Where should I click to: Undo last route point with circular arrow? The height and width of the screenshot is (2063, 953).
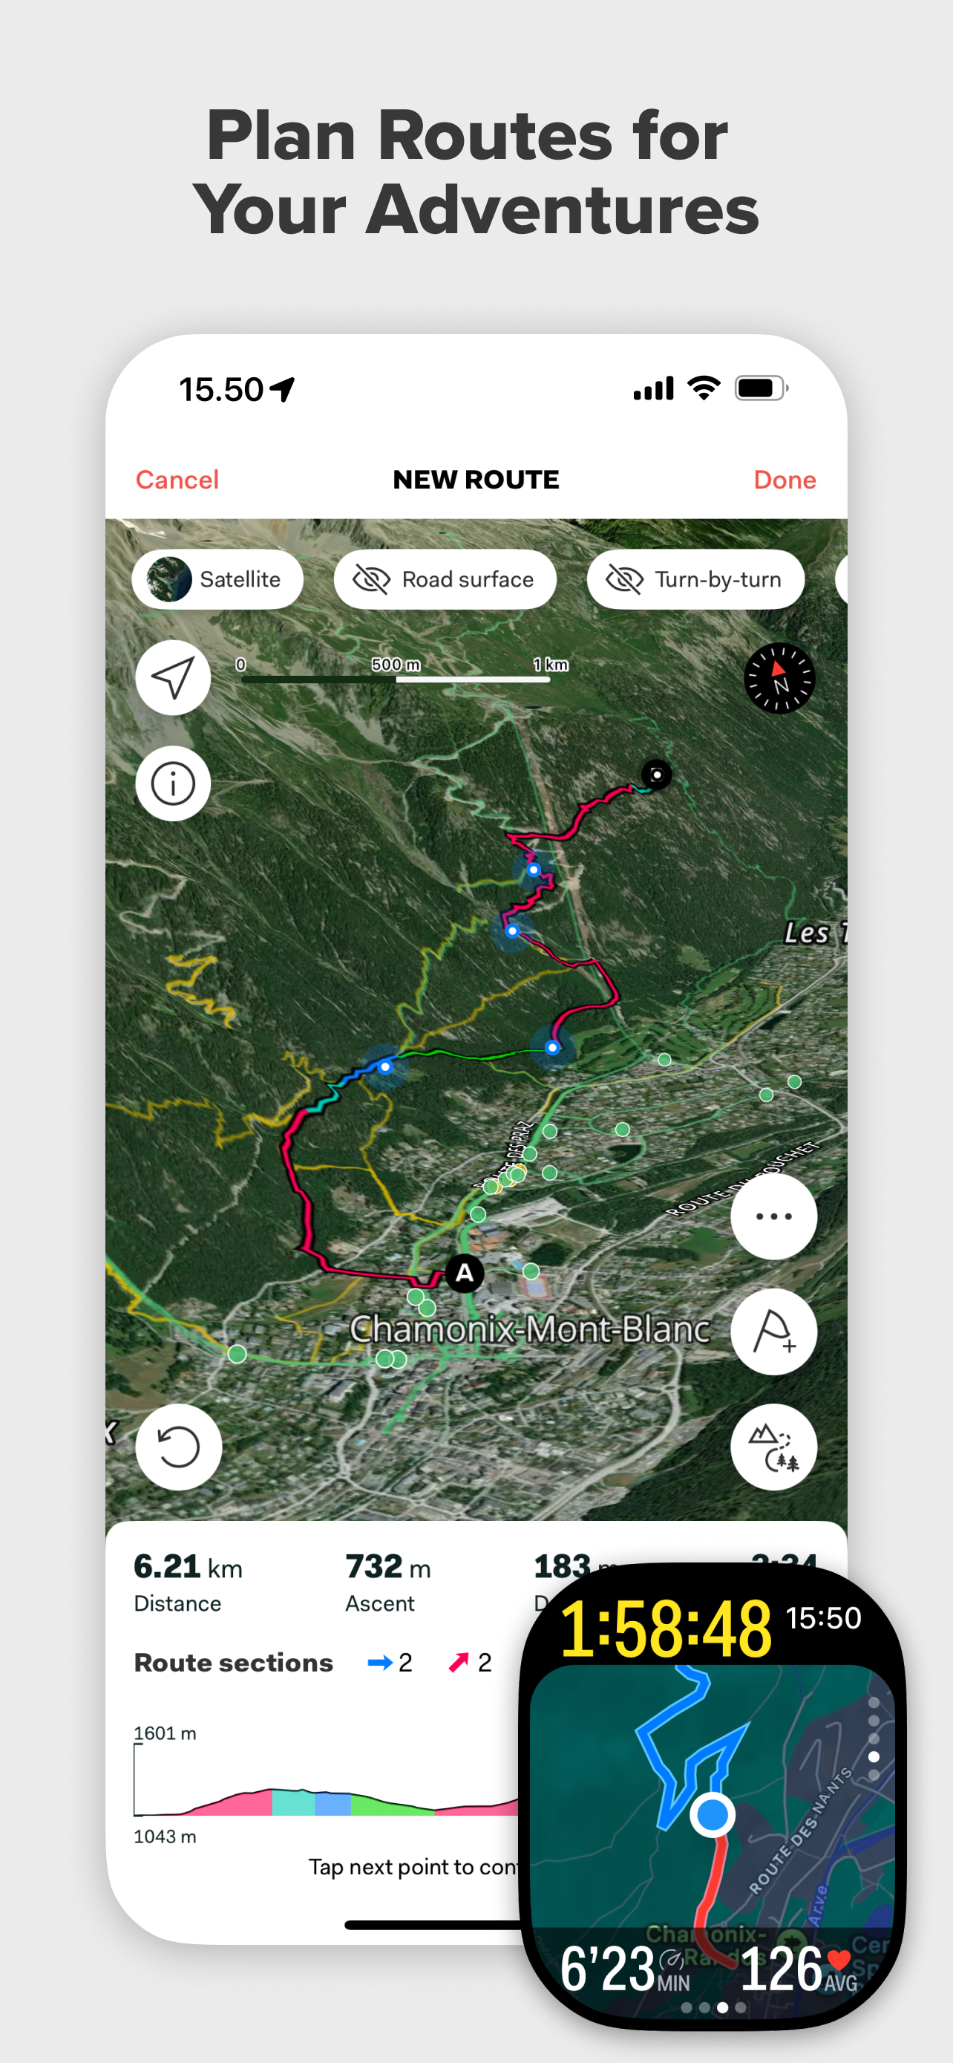click(178, 1447)
